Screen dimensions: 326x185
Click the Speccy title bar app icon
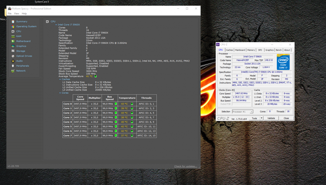pyautogui.click(x=10, y=9)
